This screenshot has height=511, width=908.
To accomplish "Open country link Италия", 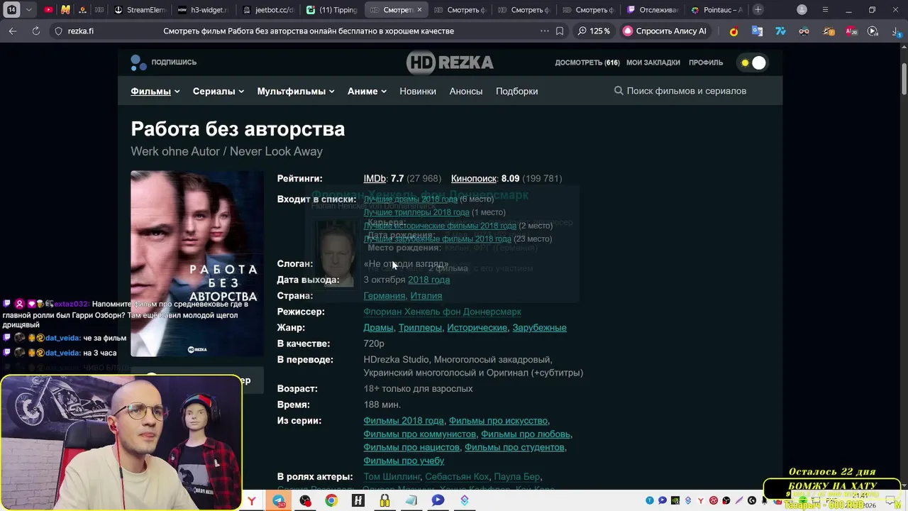I will [426, 295].
